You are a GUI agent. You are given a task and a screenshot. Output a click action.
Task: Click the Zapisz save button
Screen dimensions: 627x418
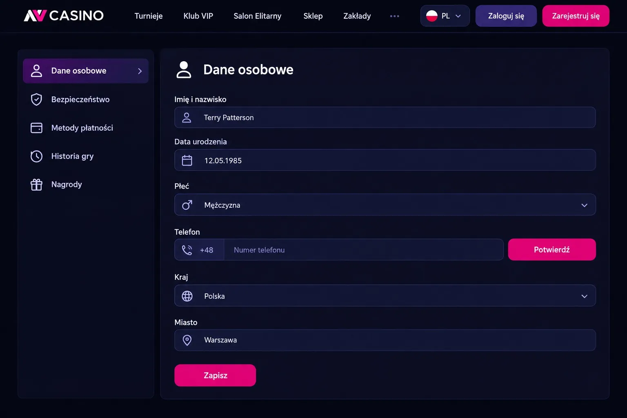[x=215, y=375]
